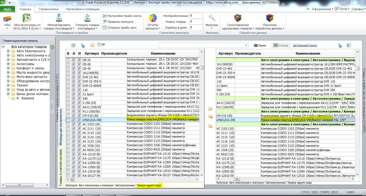366x196 pixels.
Task: Open the search combo box dropdown arrow
Action: [246, 45]
